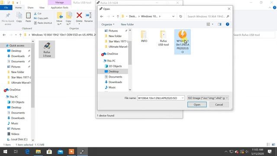The height and width of the screenshot is (156, 277).
Task: Open help in the Open dialog
Action: 228,24
